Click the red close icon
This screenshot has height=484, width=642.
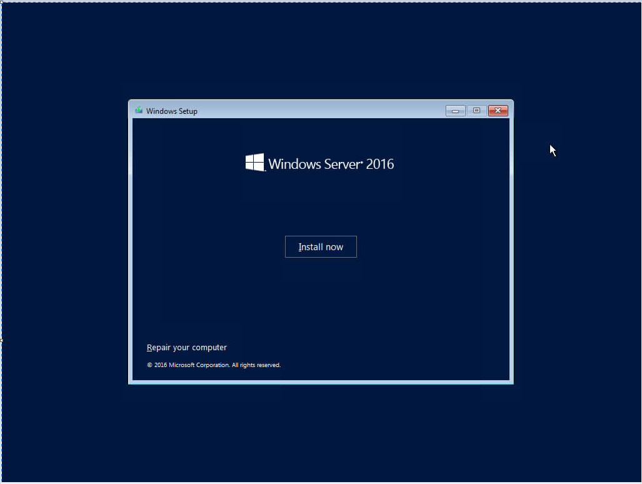pos(498,110)
